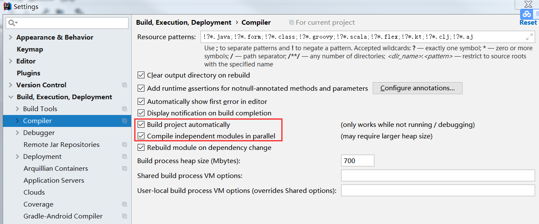Viewport: 539px width, 224px height.
Task: Click the project-level icon beside Build Tools
Action: coord(124,109)
